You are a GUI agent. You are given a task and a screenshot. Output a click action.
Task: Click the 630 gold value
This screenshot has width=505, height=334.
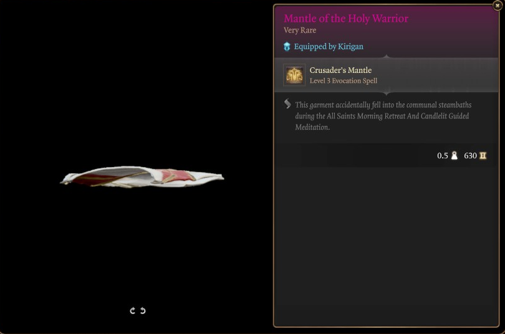[x=470, y=156]
